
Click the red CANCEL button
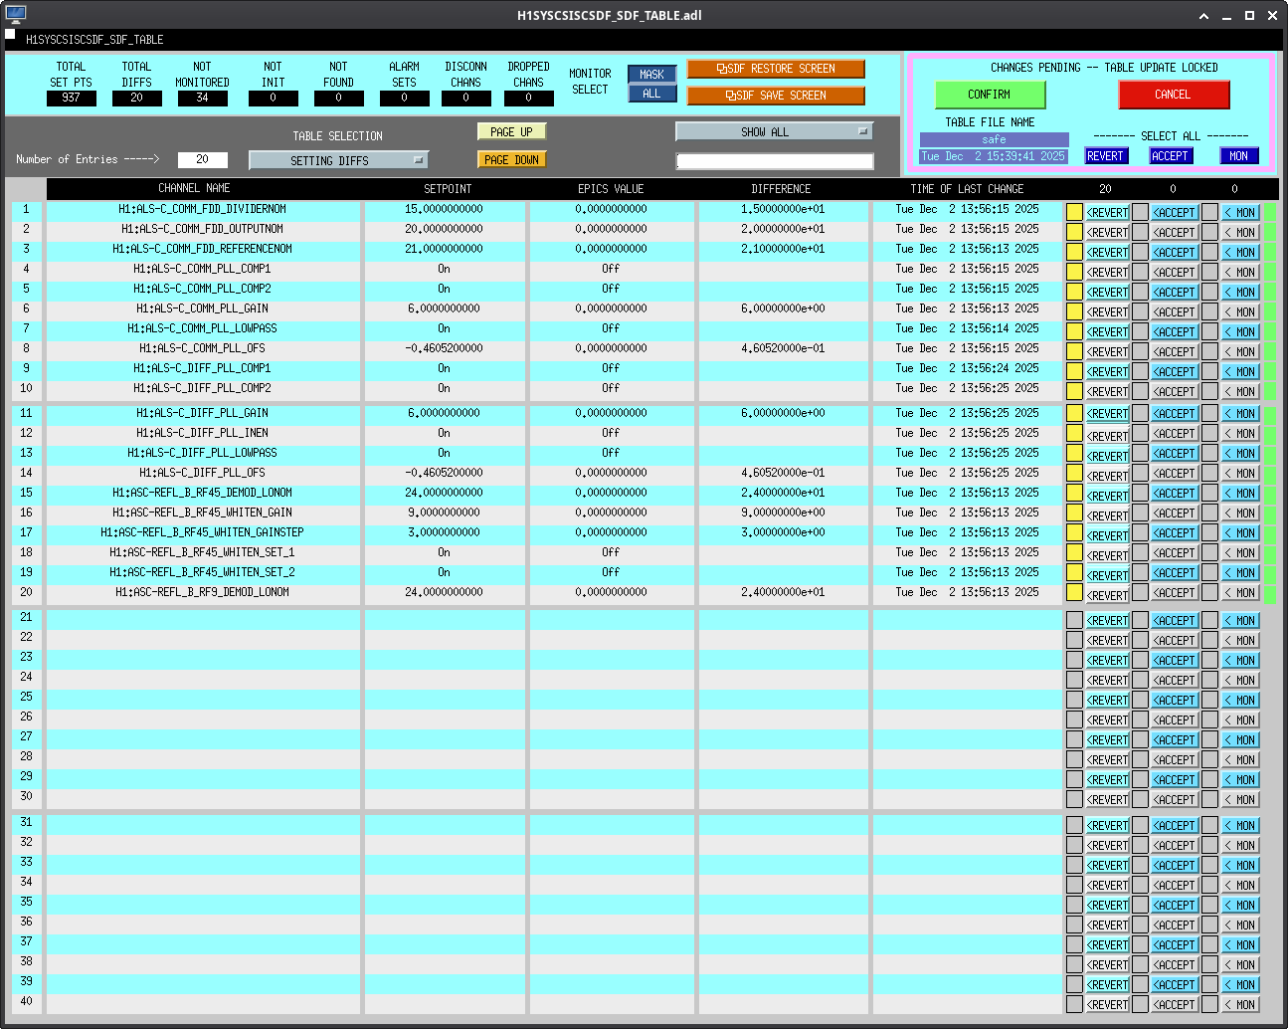1174,95
